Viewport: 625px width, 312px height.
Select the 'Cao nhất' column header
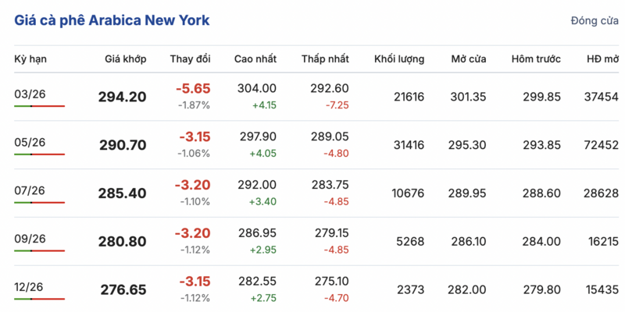tap(255, 59)
